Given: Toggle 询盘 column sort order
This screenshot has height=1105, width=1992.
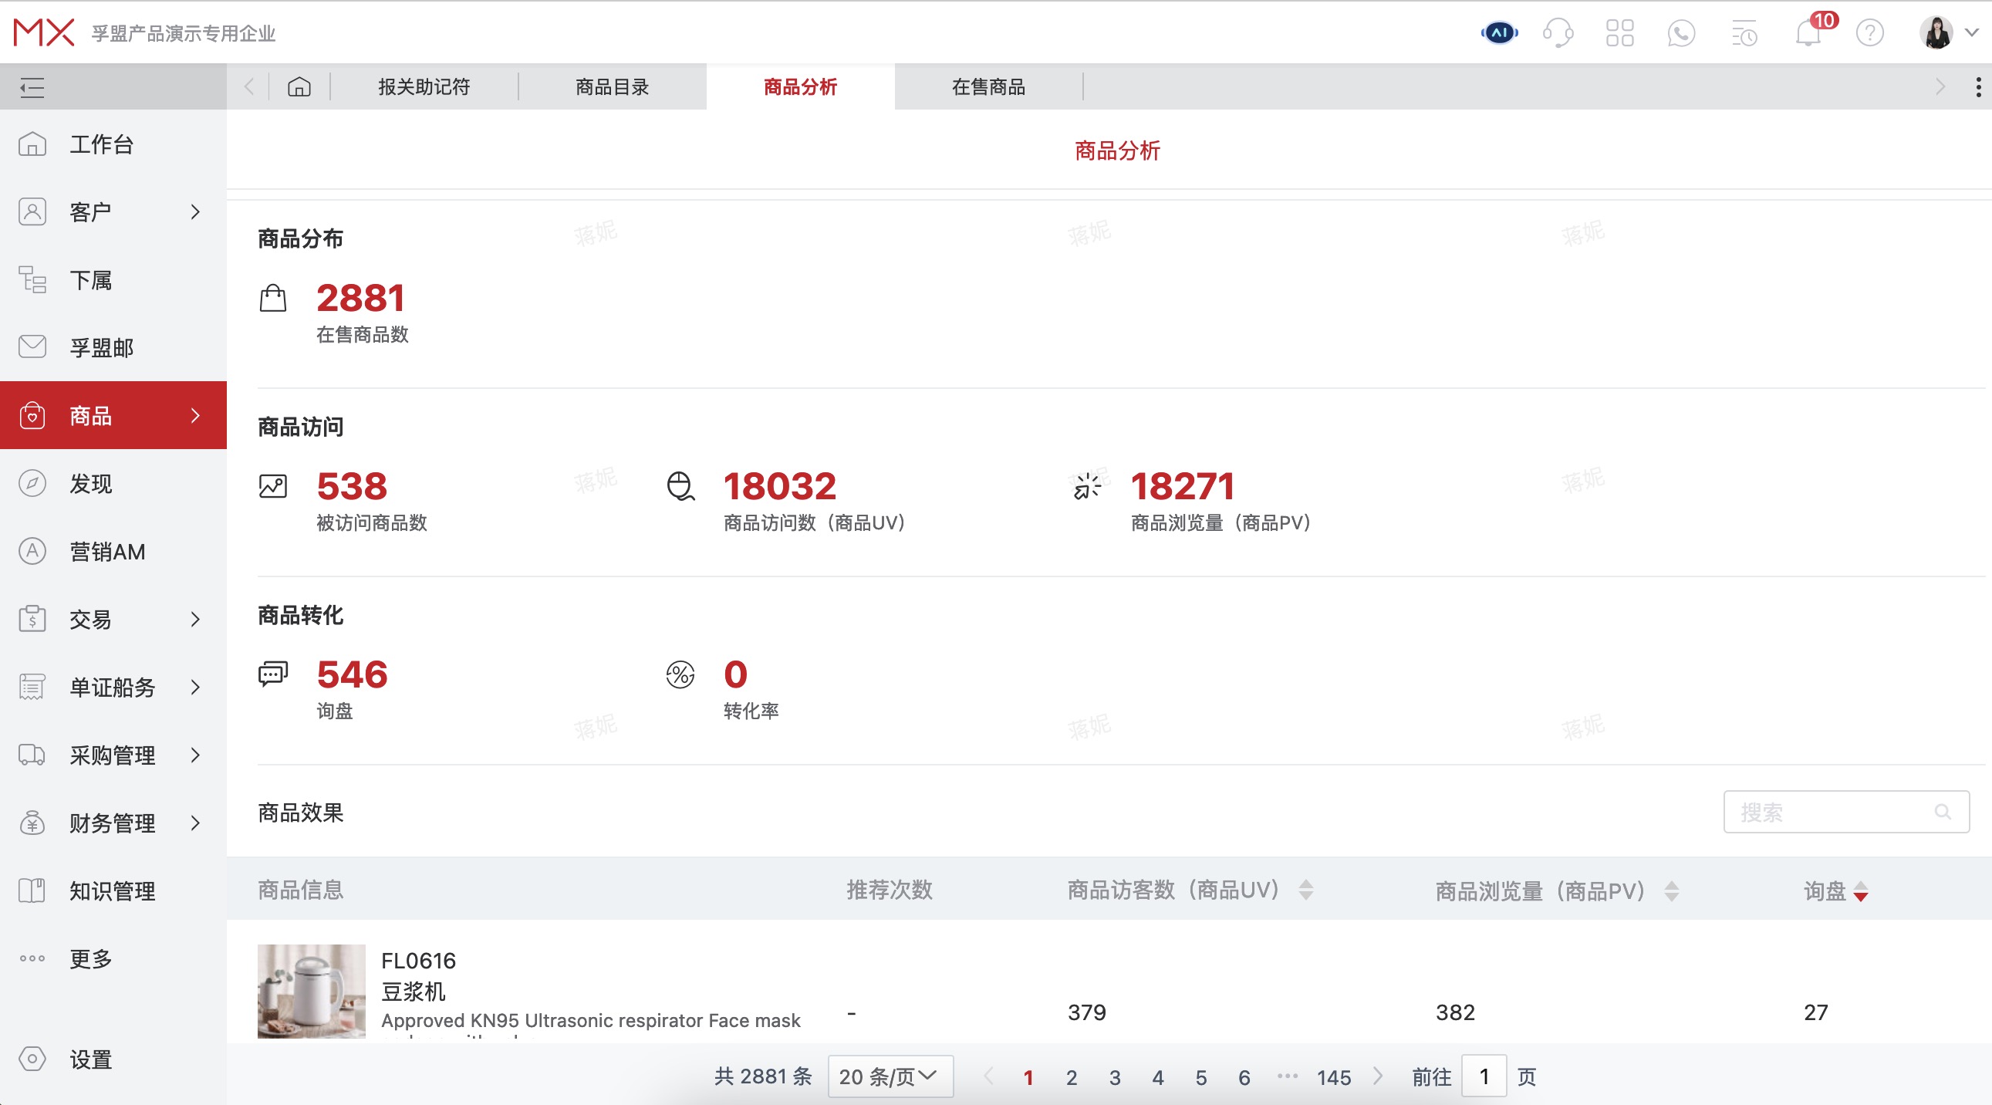Looking at the screenshot, I should coord(1861,891).
